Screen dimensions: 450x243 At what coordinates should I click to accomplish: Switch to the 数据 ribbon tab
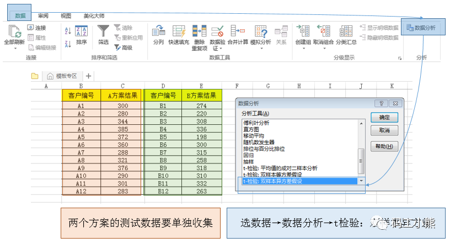[20, 16]
